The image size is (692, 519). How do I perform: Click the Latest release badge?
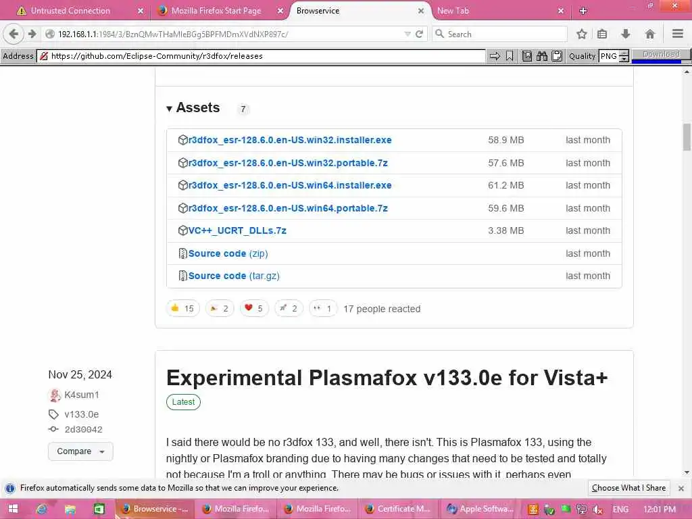coord(183,402)
